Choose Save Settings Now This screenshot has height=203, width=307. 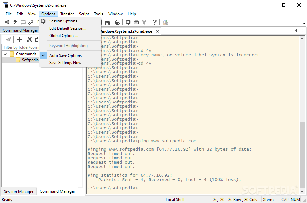[70, 63]
